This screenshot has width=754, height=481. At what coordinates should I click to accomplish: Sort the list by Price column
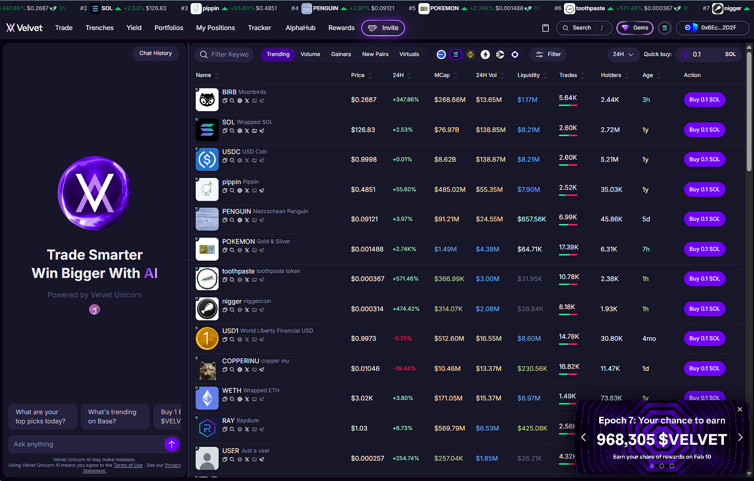361,75
